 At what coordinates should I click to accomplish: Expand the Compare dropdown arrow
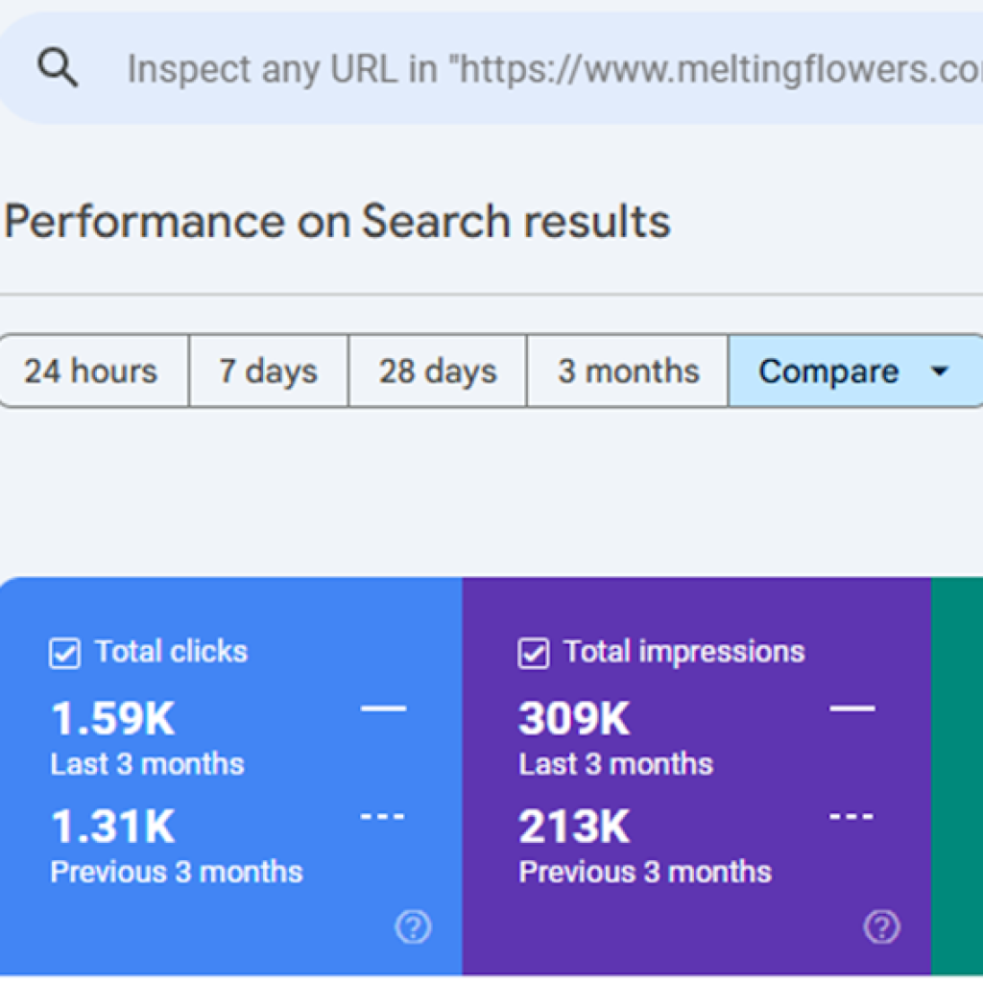(940, 372)
